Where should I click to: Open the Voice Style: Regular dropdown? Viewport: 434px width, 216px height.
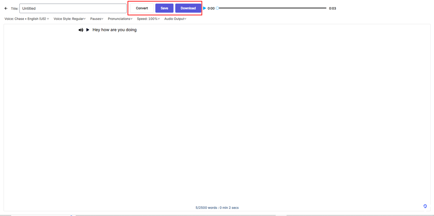click(70, 19)
